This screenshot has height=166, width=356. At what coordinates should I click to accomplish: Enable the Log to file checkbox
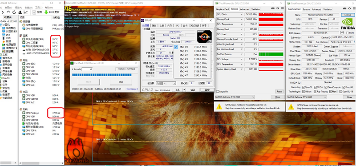218,92
